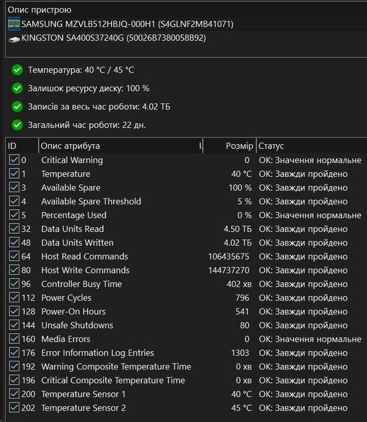This screenshot has height=422, width=367.
Task: Toggle the Critical Composite Temperature Time checkbox
Action: [14, 380]
